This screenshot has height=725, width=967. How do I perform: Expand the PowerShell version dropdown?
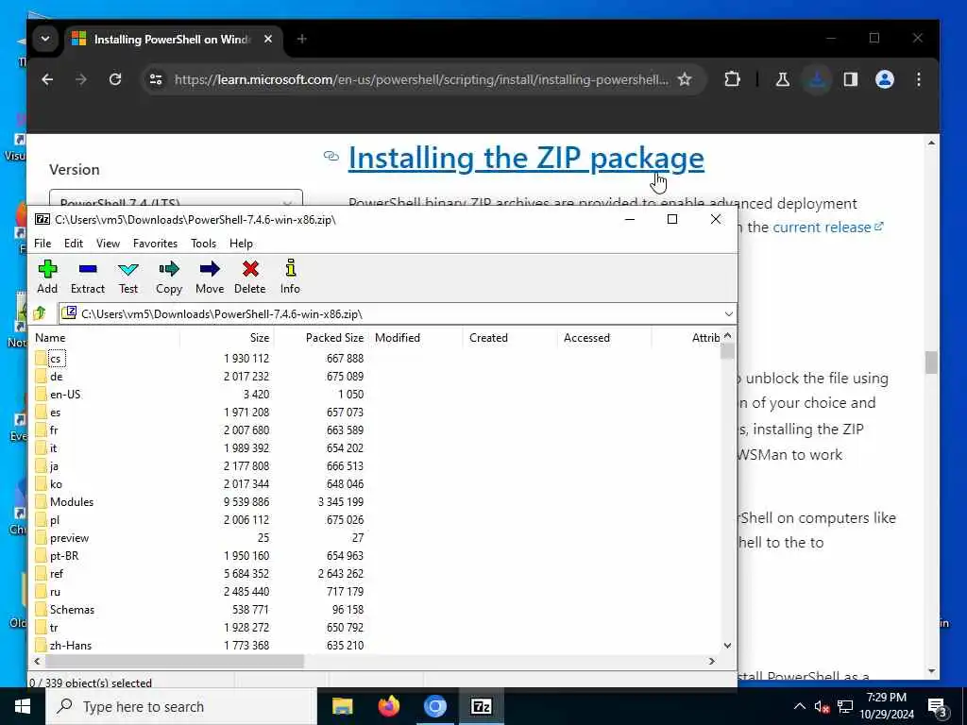[176, 198]
